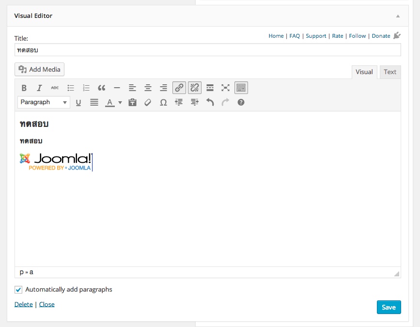Toggle bold formatting in editor toolbar

pos(24,88)
